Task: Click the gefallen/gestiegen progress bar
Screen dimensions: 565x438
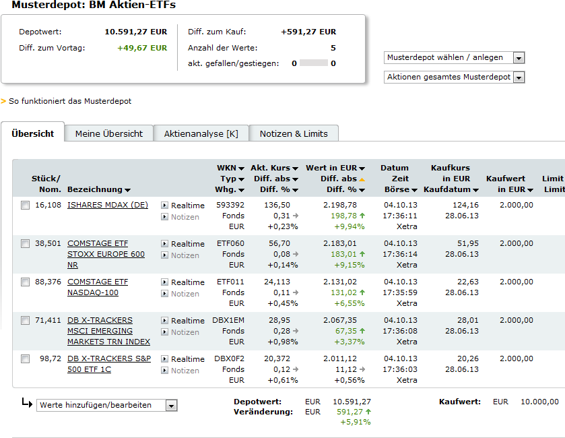Action: (314, 63)
